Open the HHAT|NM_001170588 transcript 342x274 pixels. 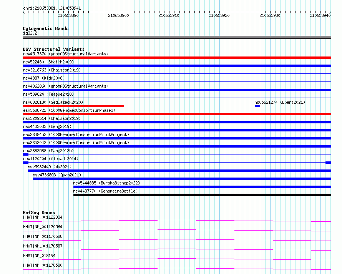click(x=43, y=236)
